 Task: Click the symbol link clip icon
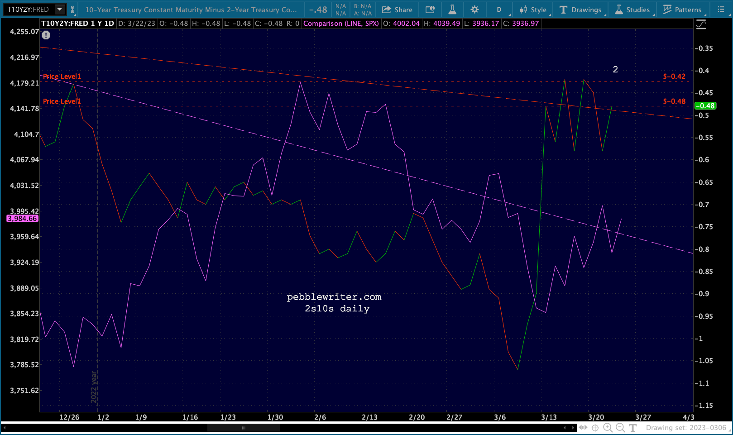[x=72, y=10]
